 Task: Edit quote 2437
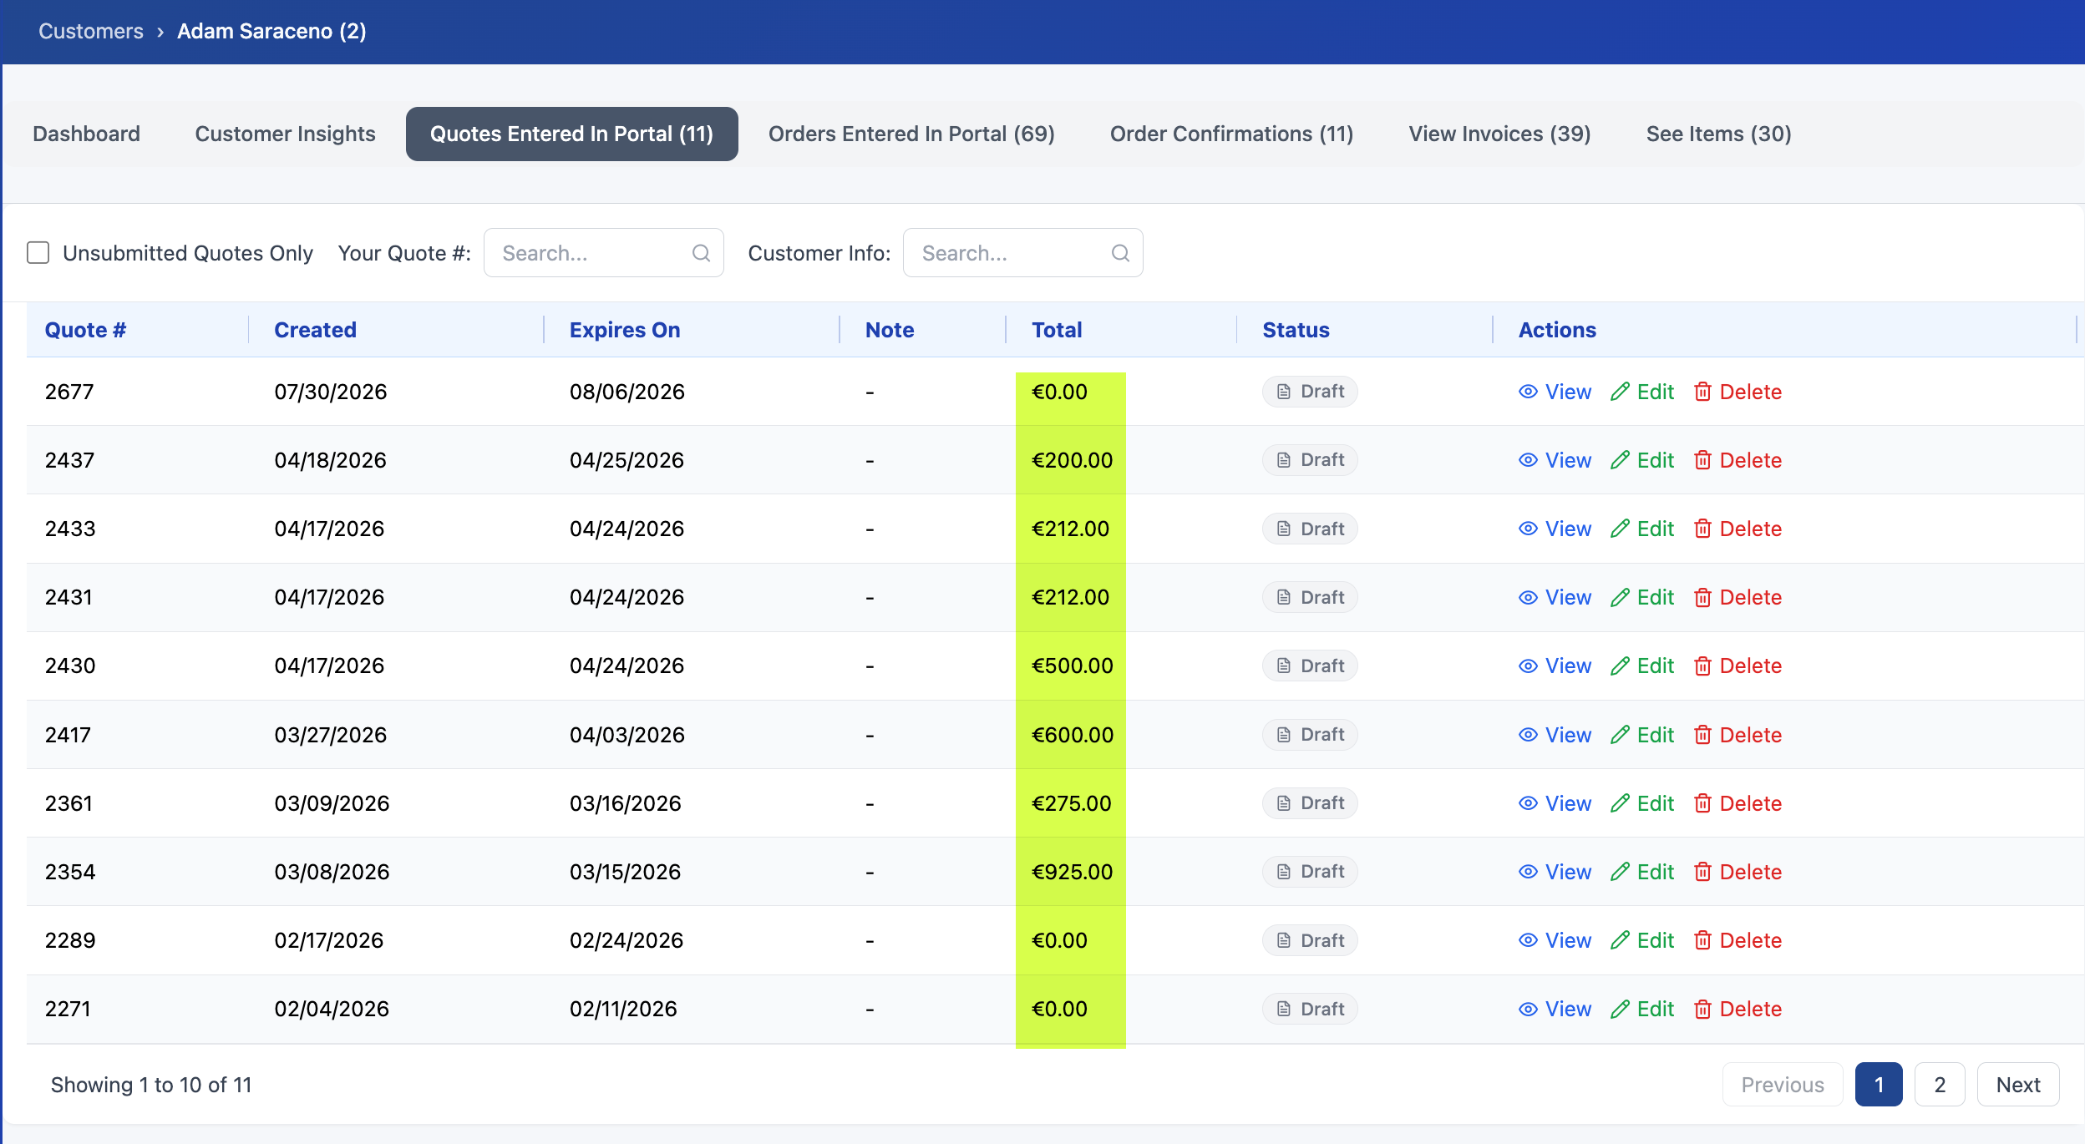1642,460
